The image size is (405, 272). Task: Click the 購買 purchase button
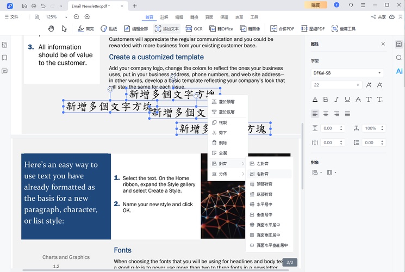[315, 5]
